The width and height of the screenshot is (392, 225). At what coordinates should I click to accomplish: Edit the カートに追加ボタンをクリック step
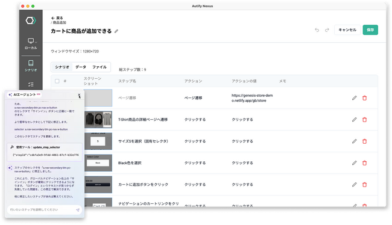click(x=354, y=185)
